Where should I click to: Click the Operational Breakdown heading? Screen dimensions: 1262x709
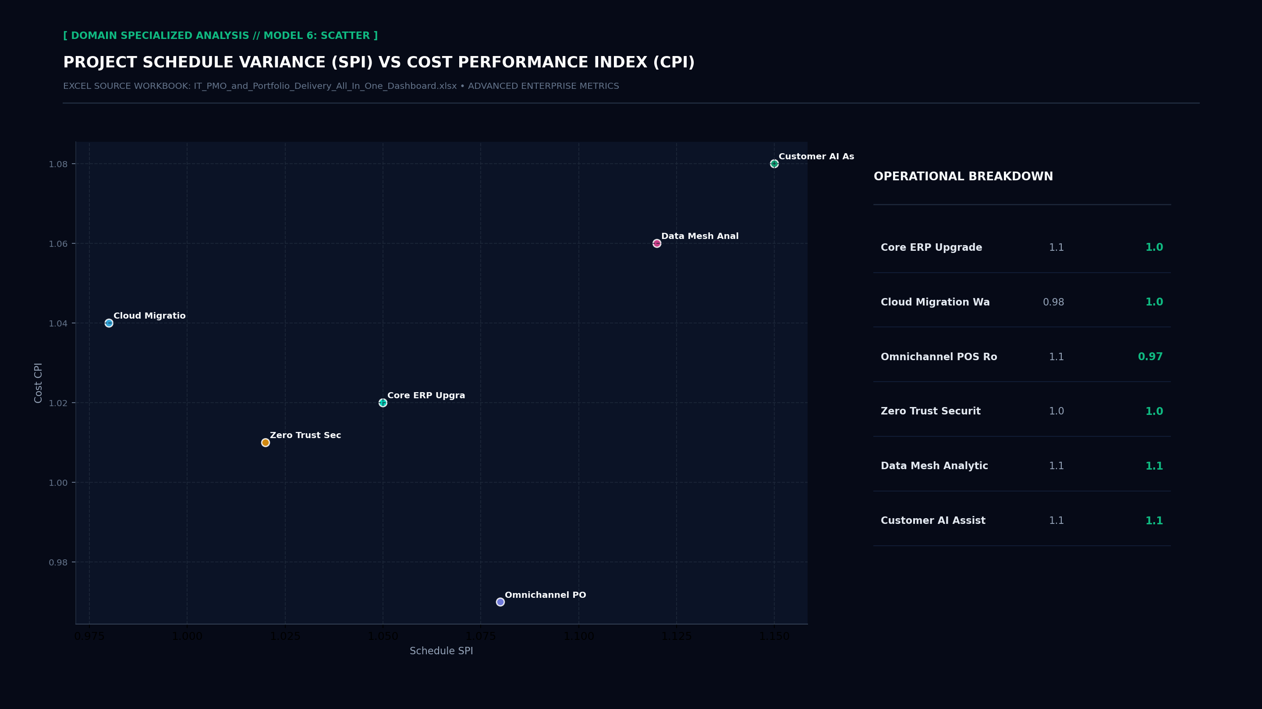click(x=963, y=177)
